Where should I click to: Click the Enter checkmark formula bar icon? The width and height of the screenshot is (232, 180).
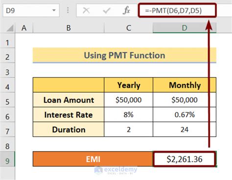tap(107, 11)
